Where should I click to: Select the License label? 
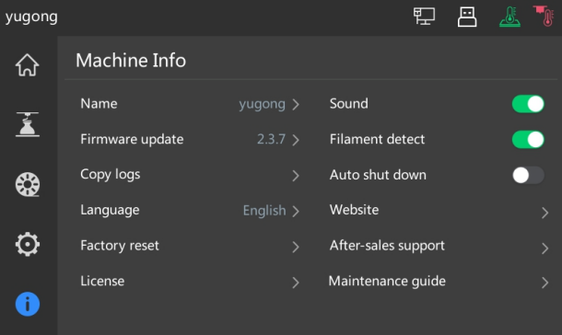[102, 282]
